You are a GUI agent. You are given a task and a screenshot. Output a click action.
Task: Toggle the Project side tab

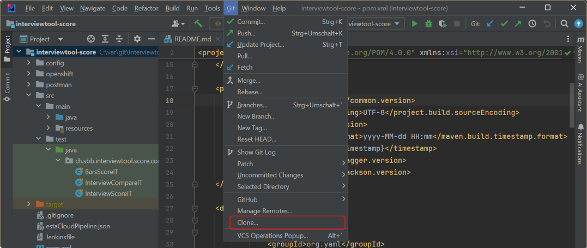pyautogui.click(x=7, y=49)
